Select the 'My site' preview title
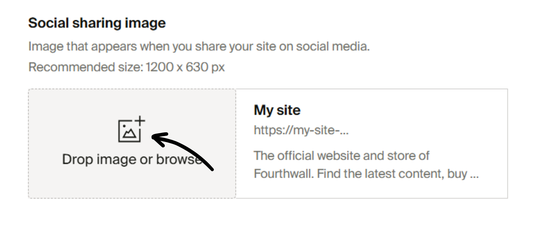This screenshot has height=225, width=541. pos(277,110)
